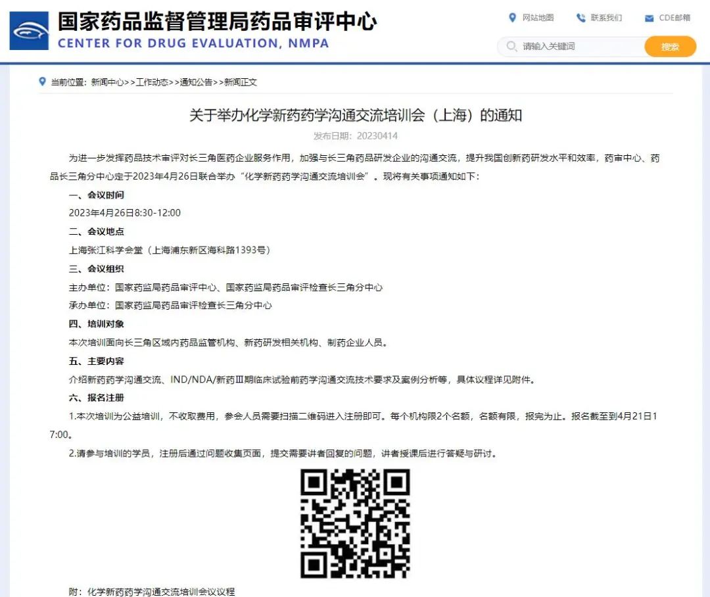This screenshot has height=597, width=710.
Task: Go to 新闻中心 in the breadcrumb
Action: (x=107, y=82)
